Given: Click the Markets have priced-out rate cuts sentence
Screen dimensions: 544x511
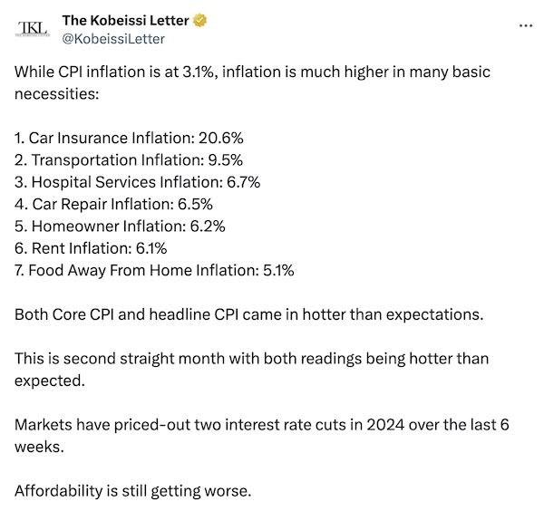Looking at the screenshot, I should [x=262, y=436].
